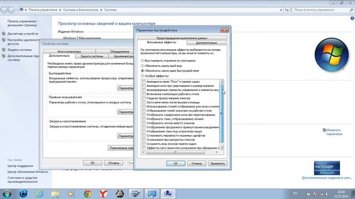Enable 'Затухание меню после вызова команды' checkbox
The image size is (355, 199).
click(x=144, y=102)
